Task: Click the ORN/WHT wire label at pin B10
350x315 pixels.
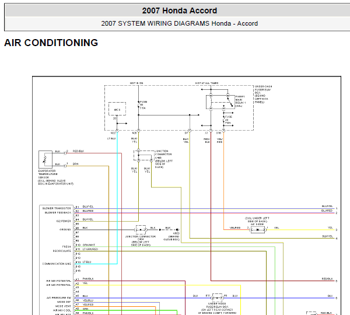Action: [89, 245]
